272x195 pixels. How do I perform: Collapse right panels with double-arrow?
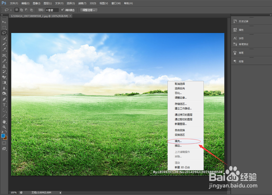270,15
